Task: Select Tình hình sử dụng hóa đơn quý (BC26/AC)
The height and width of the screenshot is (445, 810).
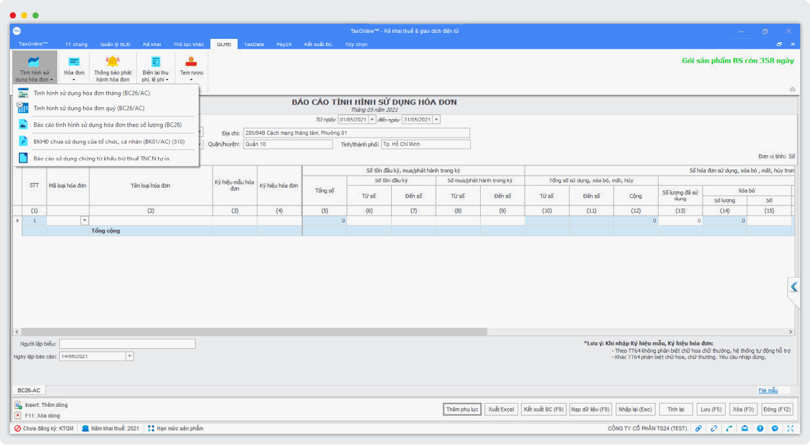Action: click(x=89, y=108)
